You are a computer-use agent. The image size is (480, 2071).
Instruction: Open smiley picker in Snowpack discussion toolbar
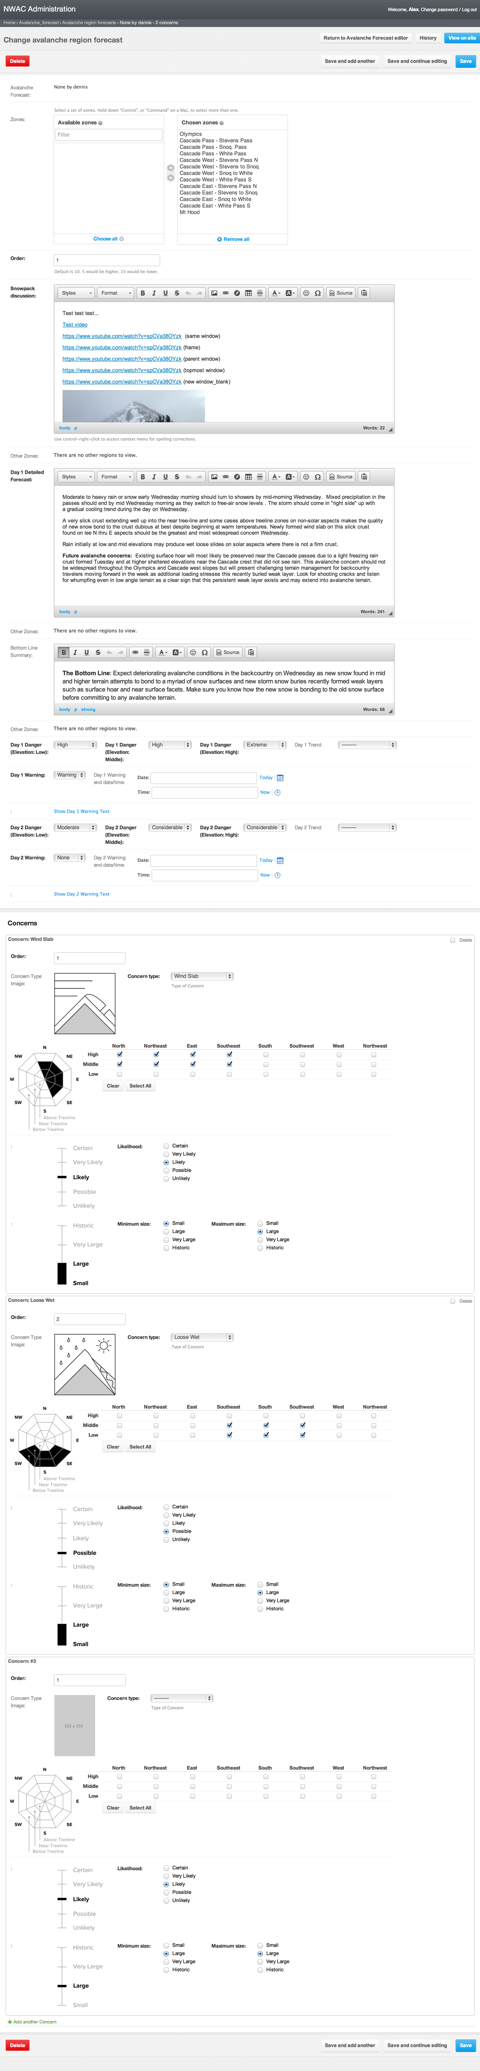pos(306,293)
